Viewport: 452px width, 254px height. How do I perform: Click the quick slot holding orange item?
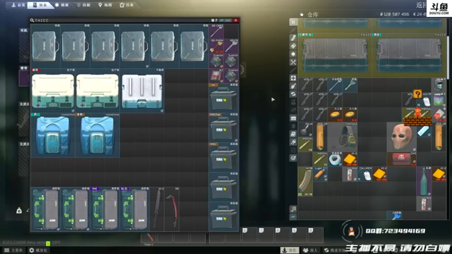pos(149,238)
